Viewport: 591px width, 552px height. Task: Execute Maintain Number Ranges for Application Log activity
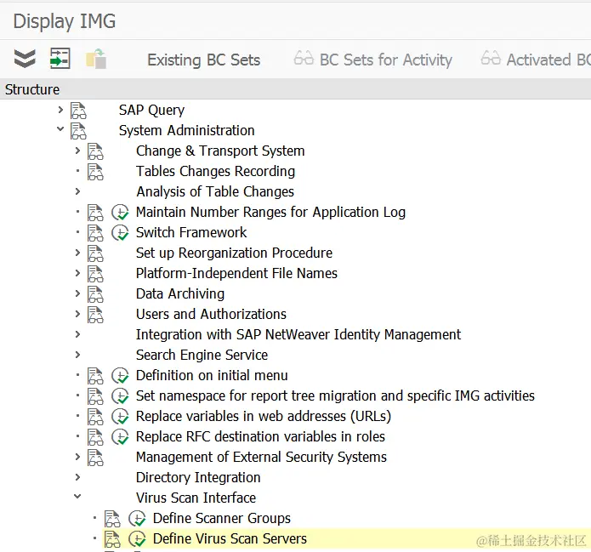[x=120, y=213]
